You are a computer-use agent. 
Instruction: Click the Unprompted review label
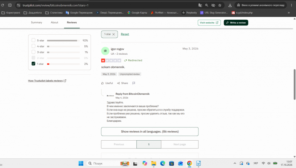point(129,74)
